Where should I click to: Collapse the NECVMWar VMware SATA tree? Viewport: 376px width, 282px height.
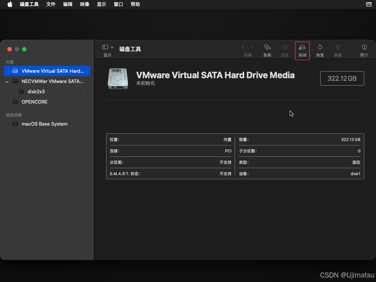[7, 82]
